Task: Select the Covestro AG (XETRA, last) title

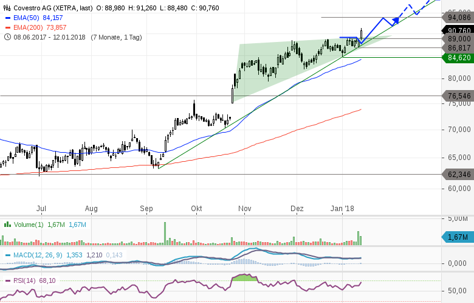Action: 53,8
